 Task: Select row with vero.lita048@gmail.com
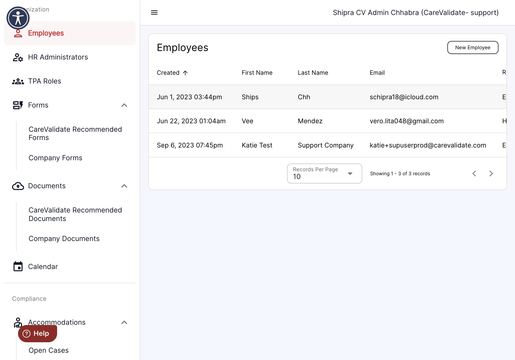pyautogui.click(x=328, y=121)
